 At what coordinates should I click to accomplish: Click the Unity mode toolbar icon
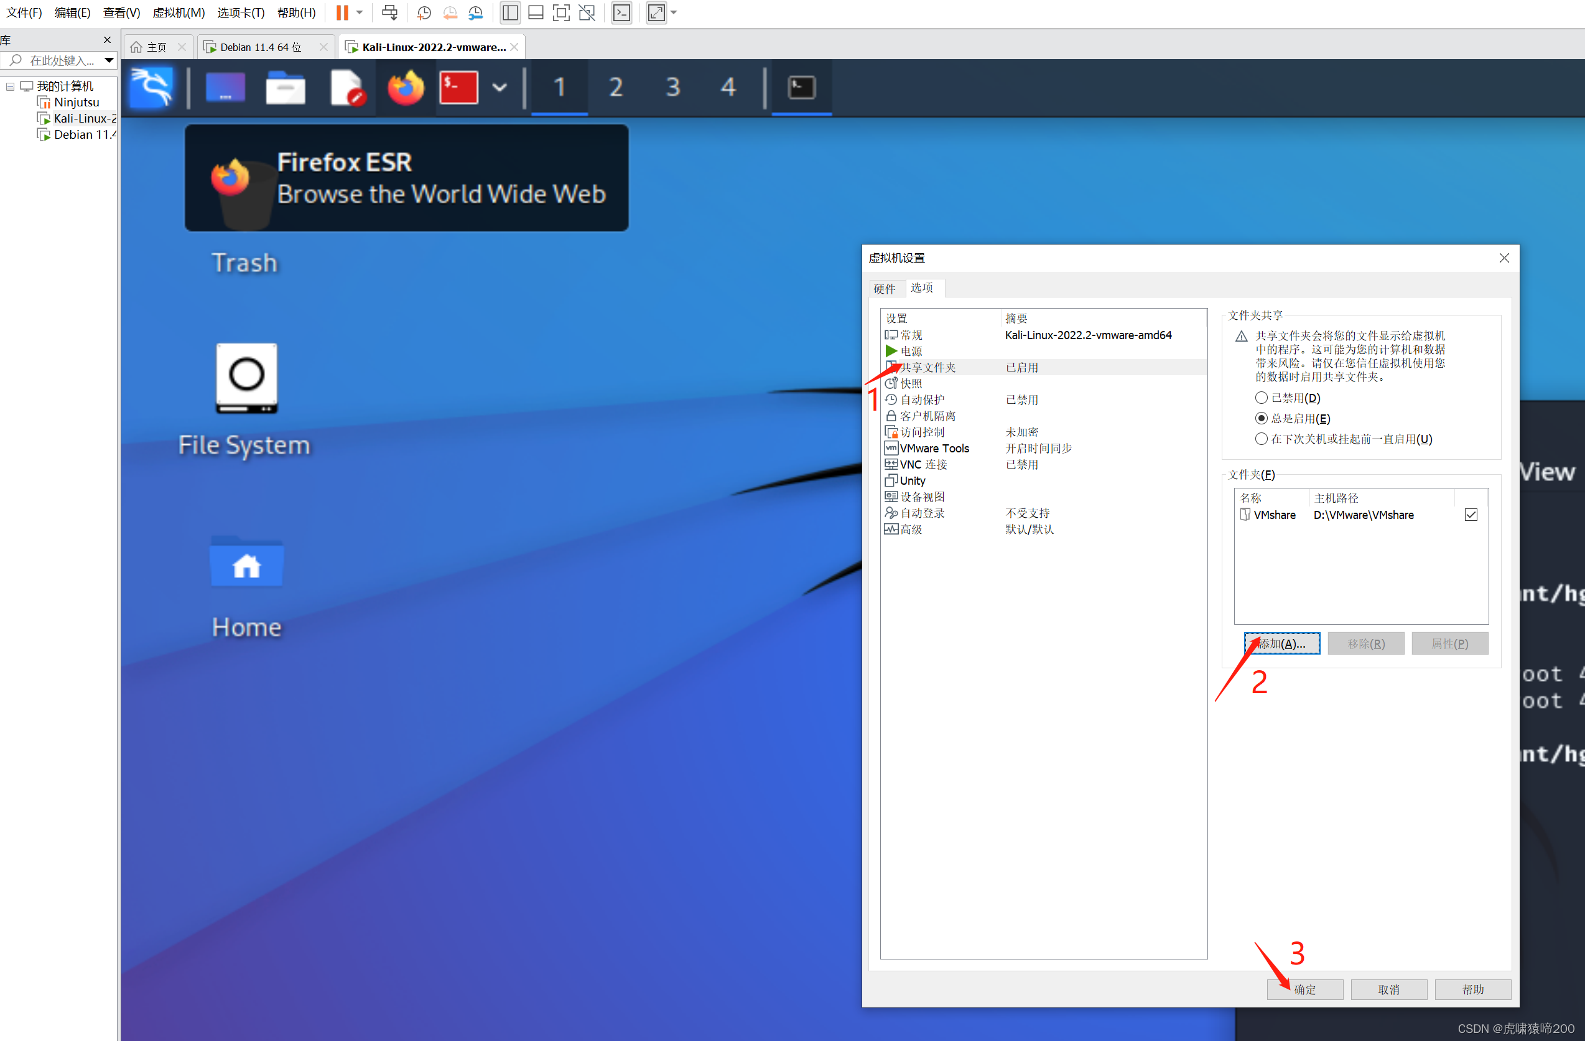(x=587, y=12)
